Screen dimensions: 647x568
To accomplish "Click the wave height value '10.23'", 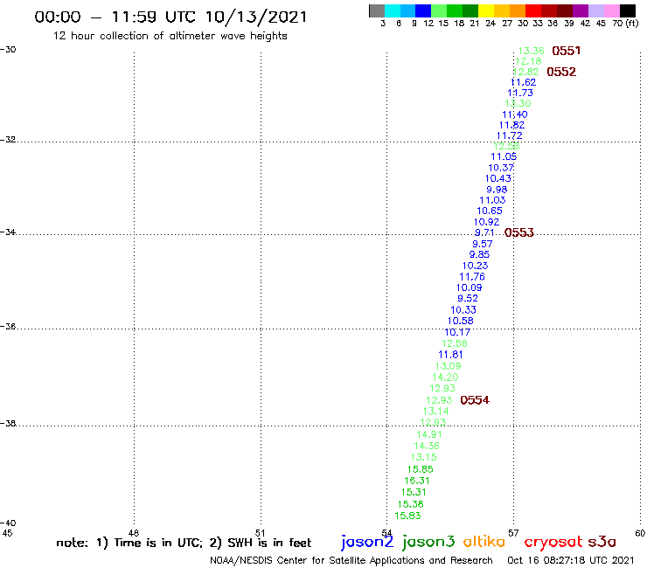I will (475, 266).
